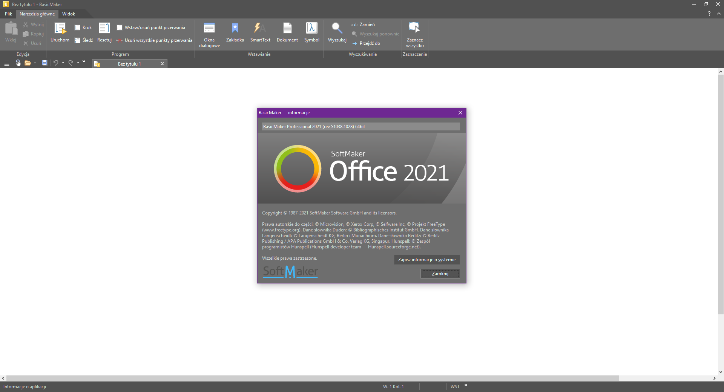This screenshot has height=392, width=724.
Task: Click Przejdź do (go to)
Action: [366, 43]
